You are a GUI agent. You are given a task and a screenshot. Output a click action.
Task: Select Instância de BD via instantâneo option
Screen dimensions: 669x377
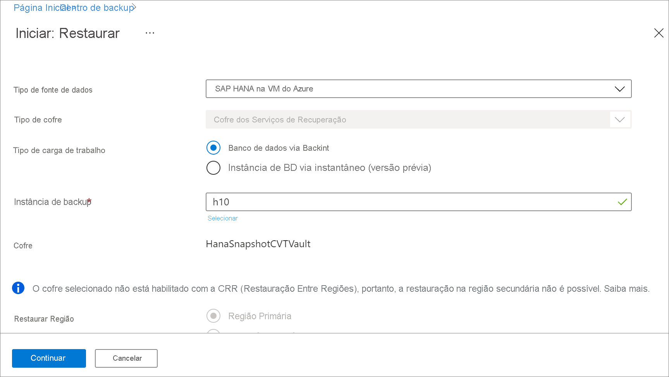pos(213,168)
